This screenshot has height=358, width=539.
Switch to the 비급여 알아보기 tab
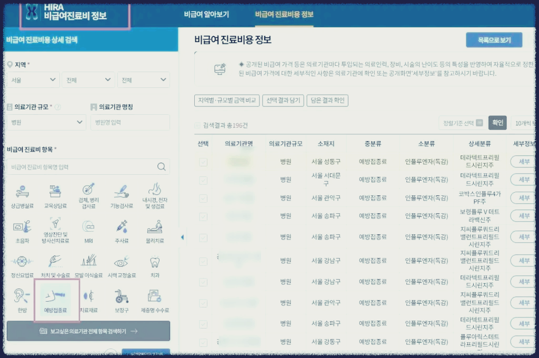click(x=206, y=15)
